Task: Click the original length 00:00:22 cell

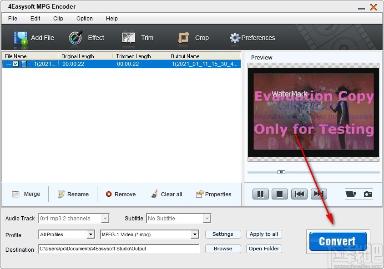Action: [73, 64]
